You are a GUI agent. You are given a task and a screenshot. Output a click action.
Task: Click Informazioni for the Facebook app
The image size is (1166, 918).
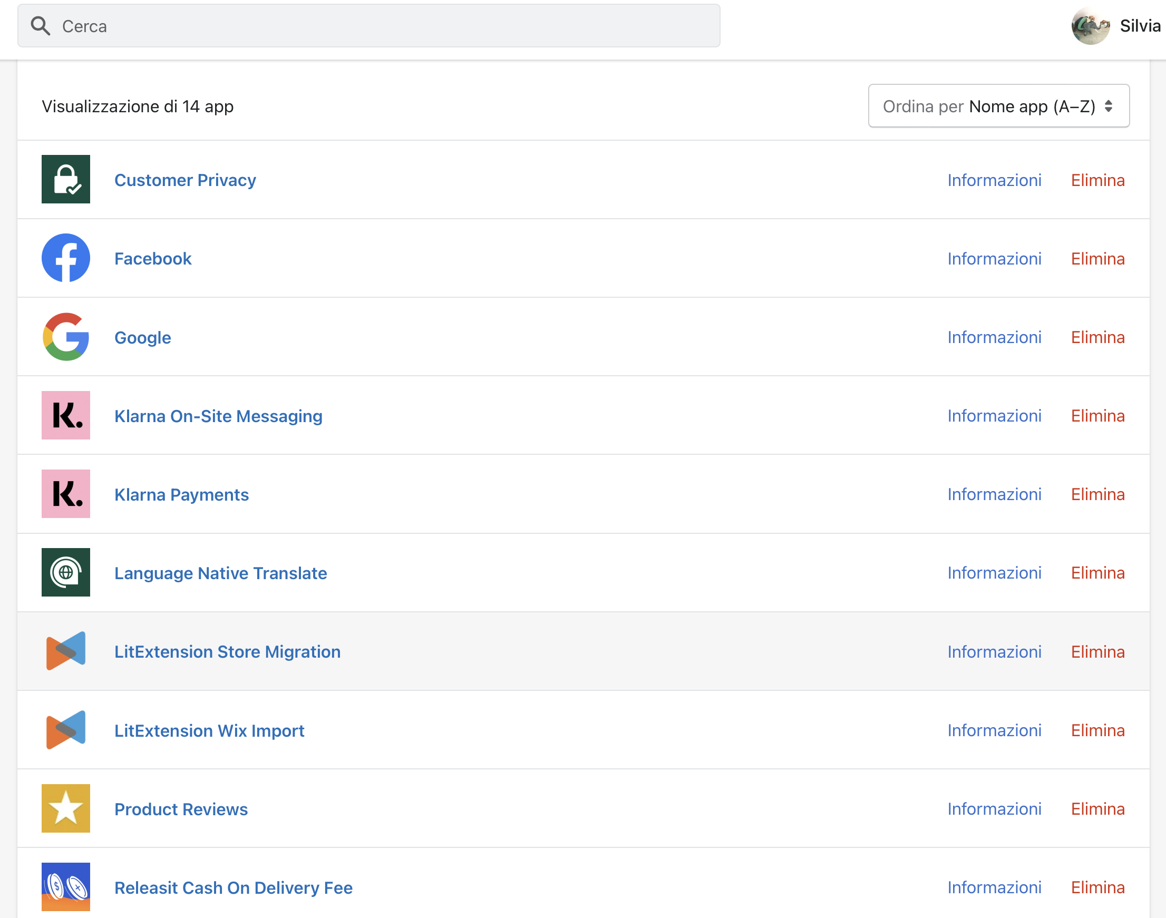(994, 259)
